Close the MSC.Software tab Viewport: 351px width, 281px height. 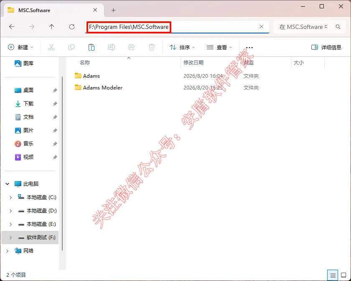point(95,10)
